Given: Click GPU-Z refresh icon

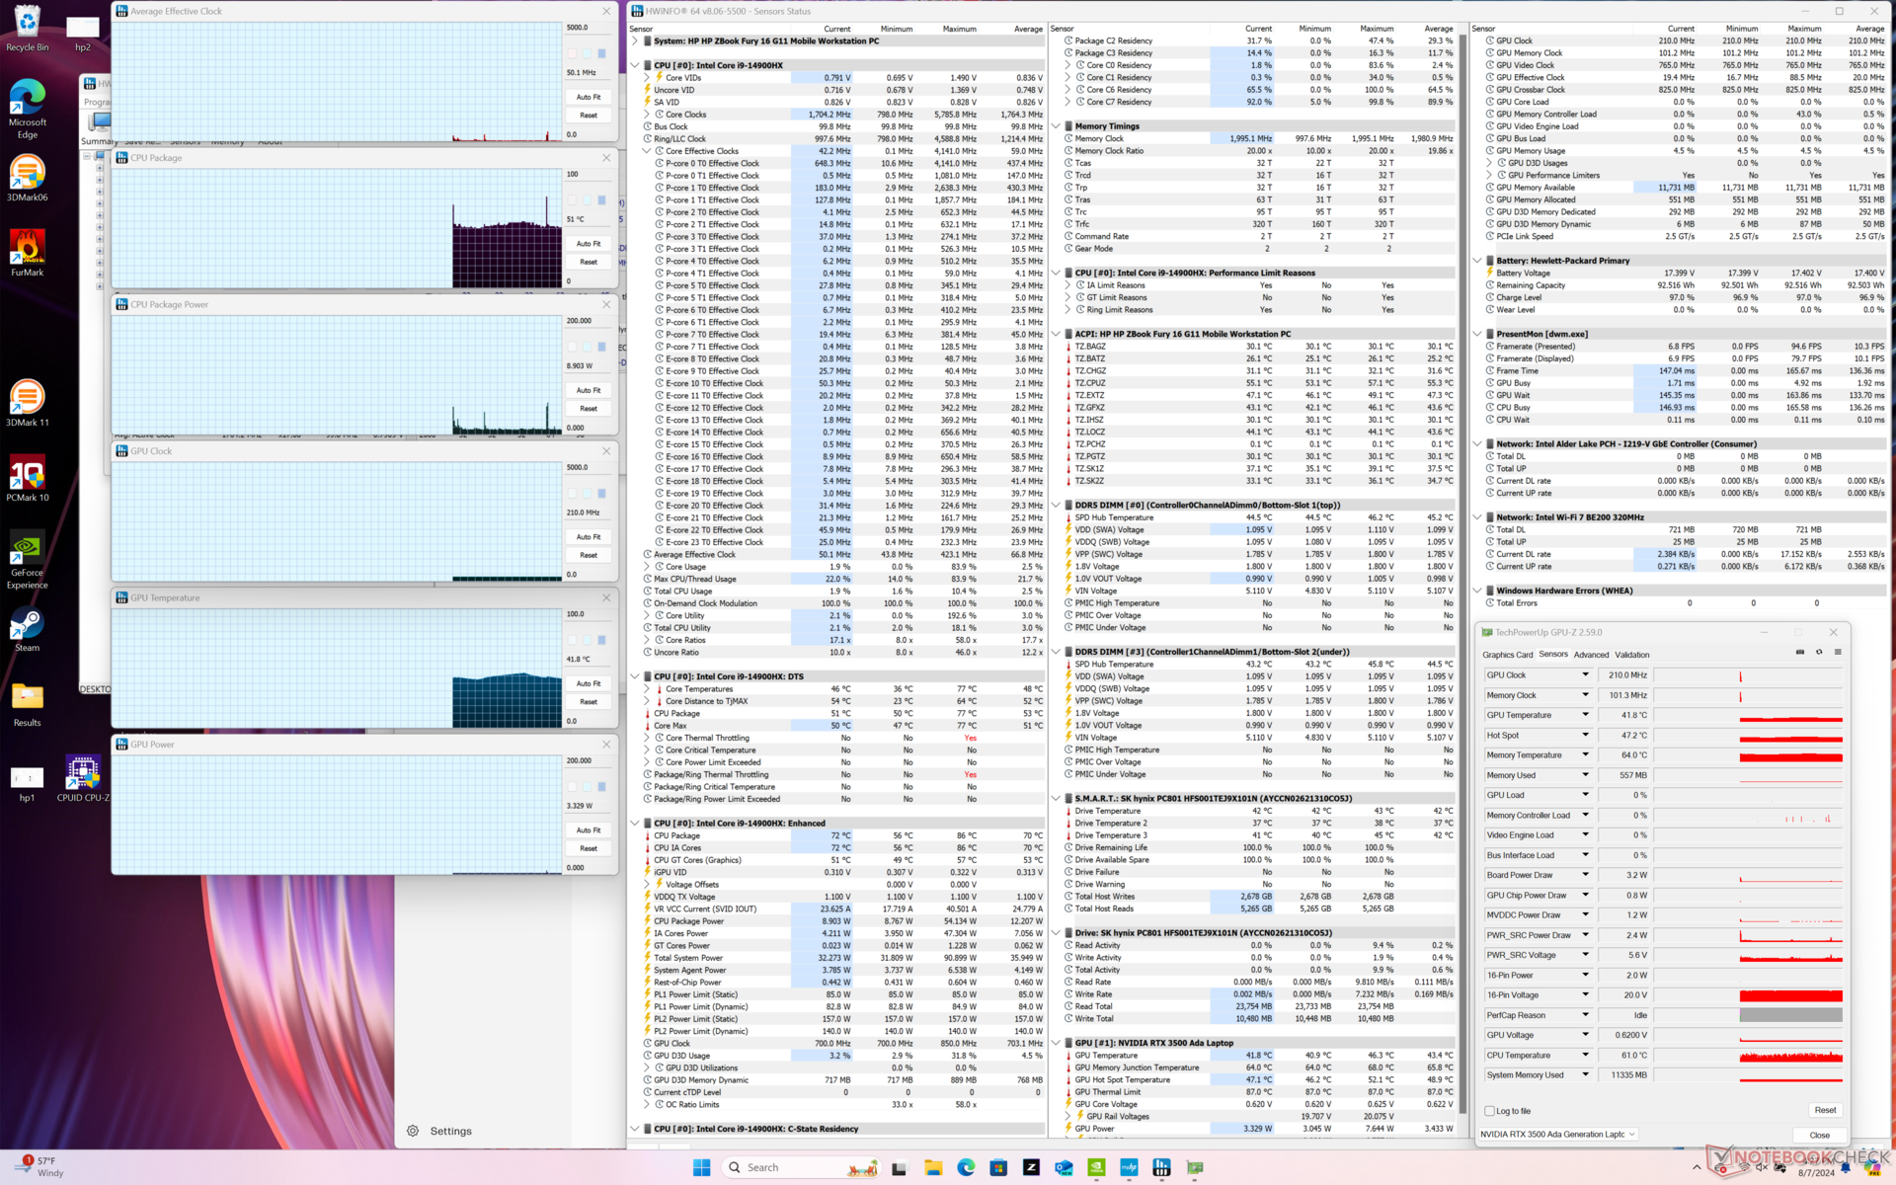Looking at the screenshot, I should coord(1819,652).
